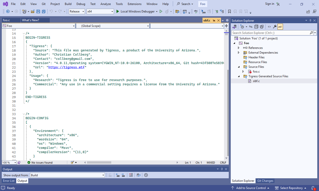Toggle word wrap in Output panel
Image resolution: width=319 pixels, height=191 pixels.
(138, 175)
